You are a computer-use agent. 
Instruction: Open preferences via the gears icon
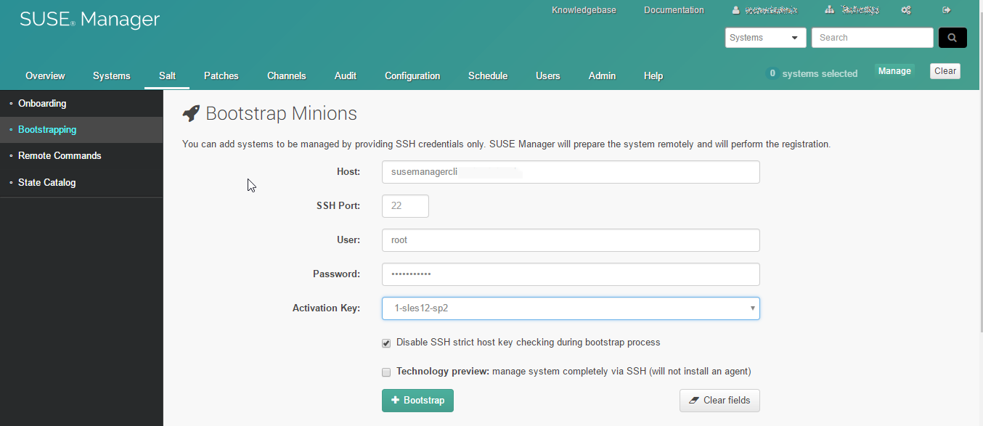pos(906,10)
